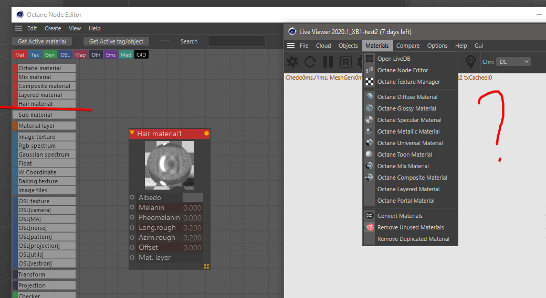Click the Octane Metallic Material sphere icon
This screenshot has width=546, height=298.
370,131
